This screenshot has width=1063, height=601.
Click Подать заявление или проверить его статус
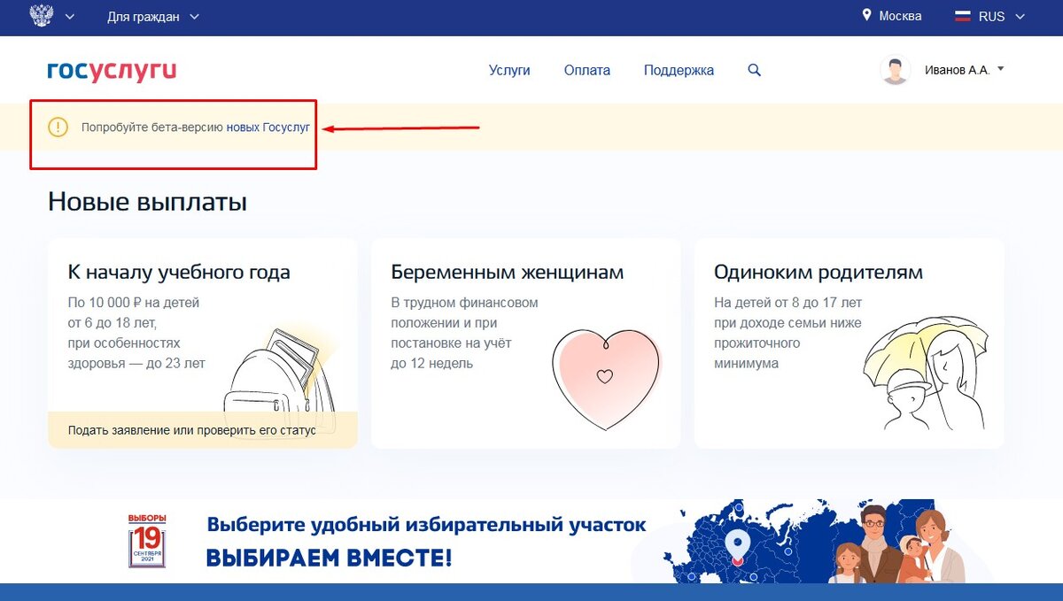click(x=191, y=429)
